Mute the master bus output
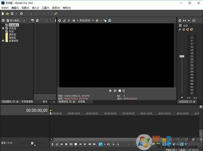The width and height of the screenshot is (203, 151). (188, 30)
